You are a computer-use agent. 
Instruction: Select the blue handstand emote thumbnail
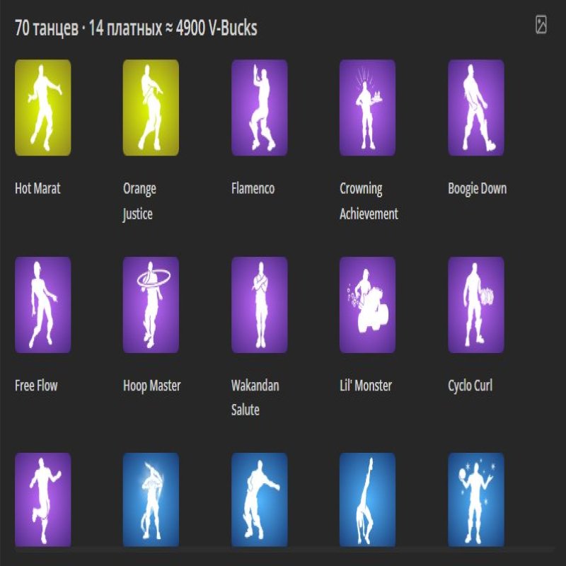coord(367,499)
